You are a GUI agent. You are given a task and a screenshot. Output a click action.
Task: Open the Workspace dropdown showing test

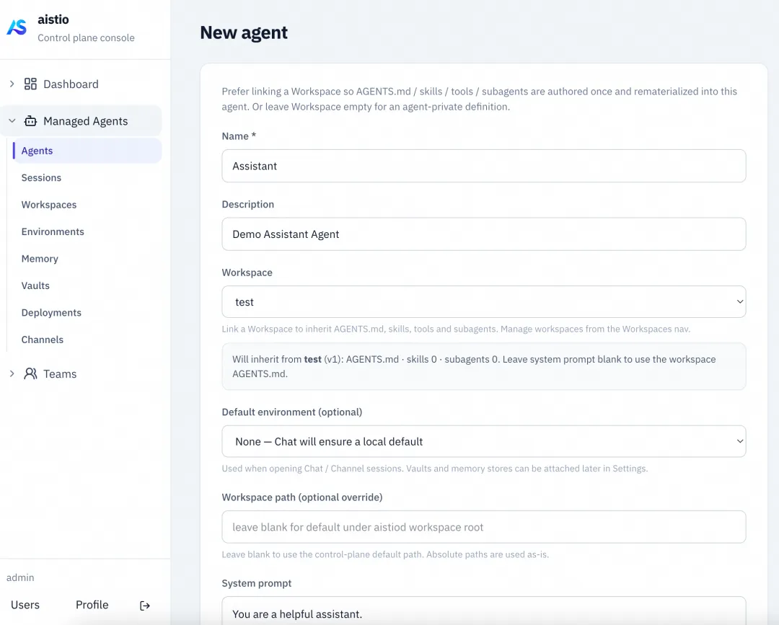coord(483,302)
